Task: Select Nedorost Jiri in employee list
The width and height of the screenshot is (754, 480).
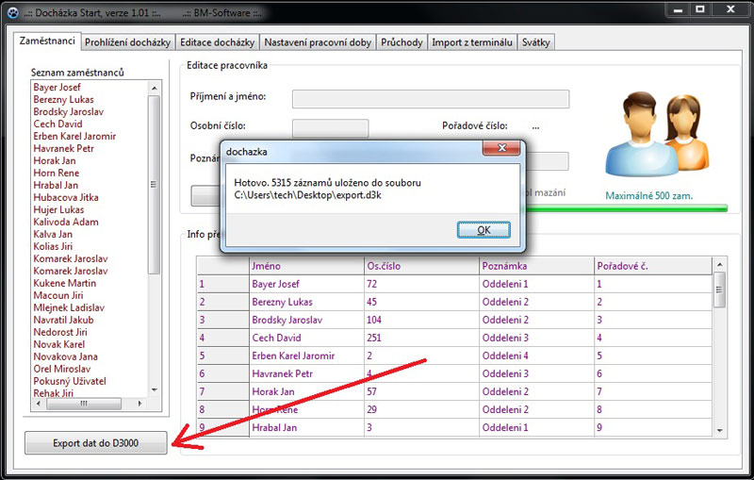Action: tap(60, 332)
